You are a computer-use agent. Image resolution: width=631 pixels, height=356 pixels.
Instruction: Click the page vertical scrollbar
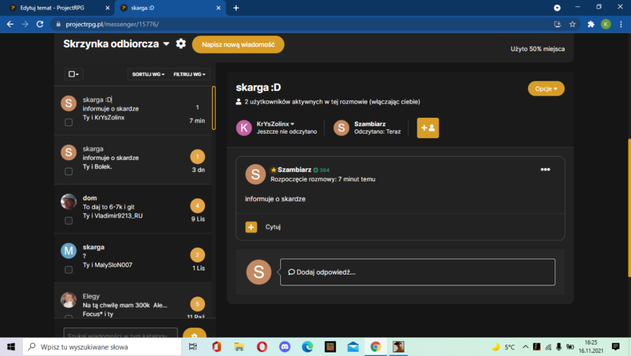coord(629,208)
